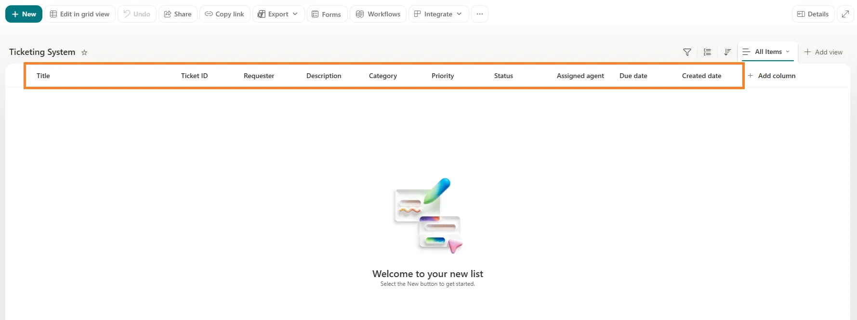Select the Title column header
The height and width of the screenshot is (320, 857).
point(43,76)
